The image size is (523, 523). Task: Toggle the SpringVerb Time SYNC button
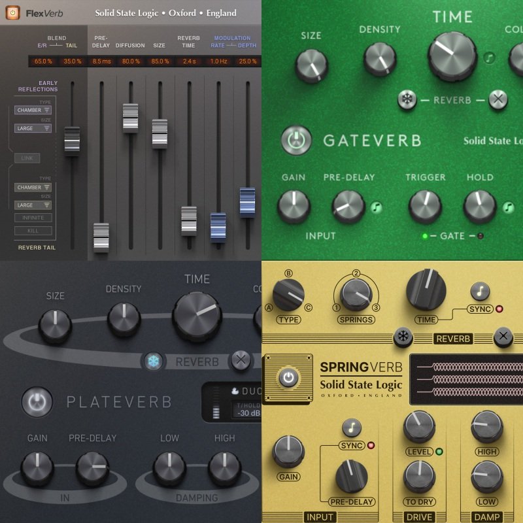(x=480, y=309)
